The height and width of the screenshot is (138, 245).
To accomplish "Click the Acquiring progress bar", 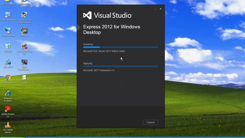I will click(x=121, y=47).
